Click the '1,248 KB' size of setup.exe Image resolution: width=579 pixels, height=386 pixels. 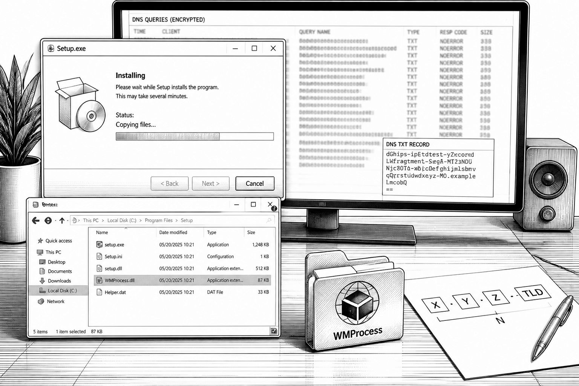pos(260,245)
